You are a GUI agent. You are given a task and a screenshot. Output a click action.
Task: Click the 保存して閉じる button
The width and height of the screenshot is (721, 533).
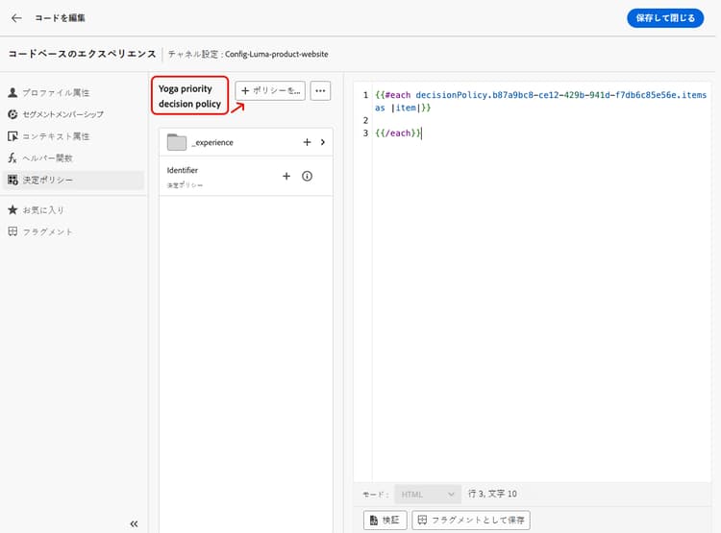tap(665, 18)
